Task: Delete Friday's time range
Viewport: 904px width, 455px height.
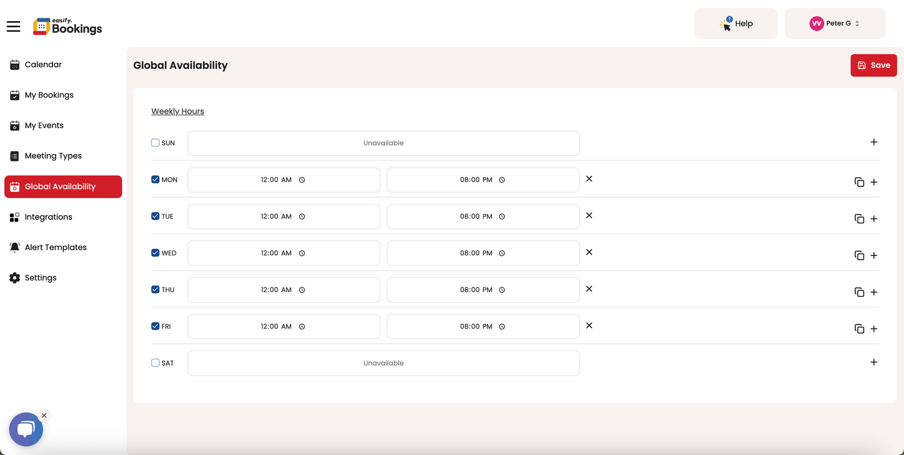Action: click(589, 326)
